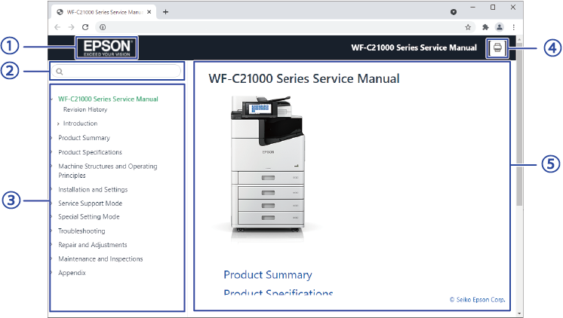This screenshot has height=318, width=563.
Task: Follow the Product Summary link in main pane
Action: coord(268,274)
